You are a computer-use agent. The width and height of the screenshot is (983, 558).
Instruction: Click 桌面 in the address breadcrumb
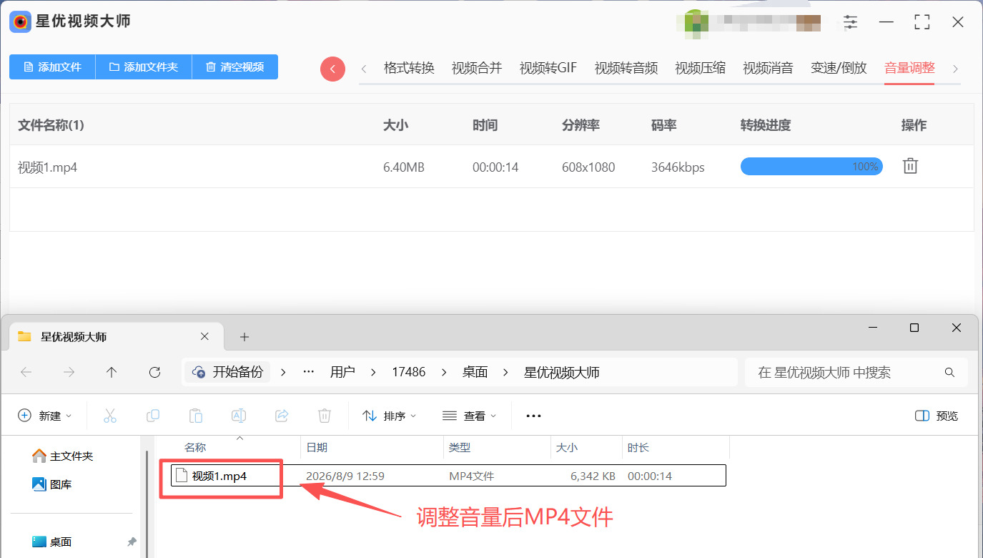click(x=475, y=373)
